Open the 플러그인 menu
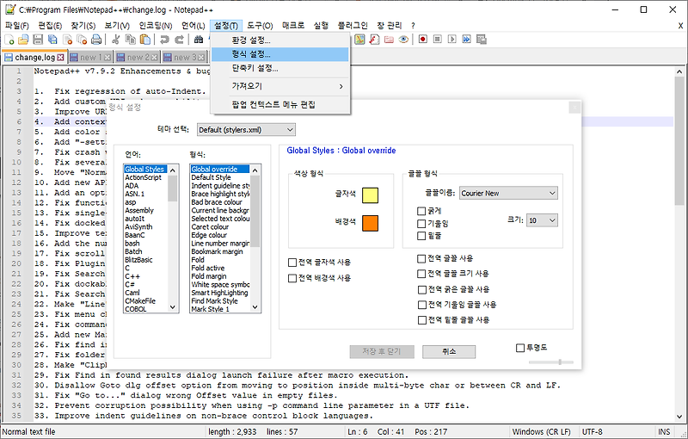Screen dimensions: 688x439 [x=353, y=26]
